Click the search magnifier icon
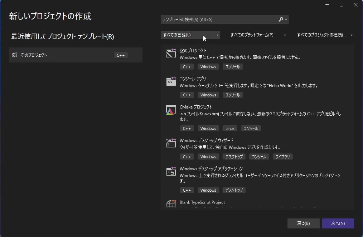Image resolution: width=363 pixels, height=237 pixels. coord(281,19)
